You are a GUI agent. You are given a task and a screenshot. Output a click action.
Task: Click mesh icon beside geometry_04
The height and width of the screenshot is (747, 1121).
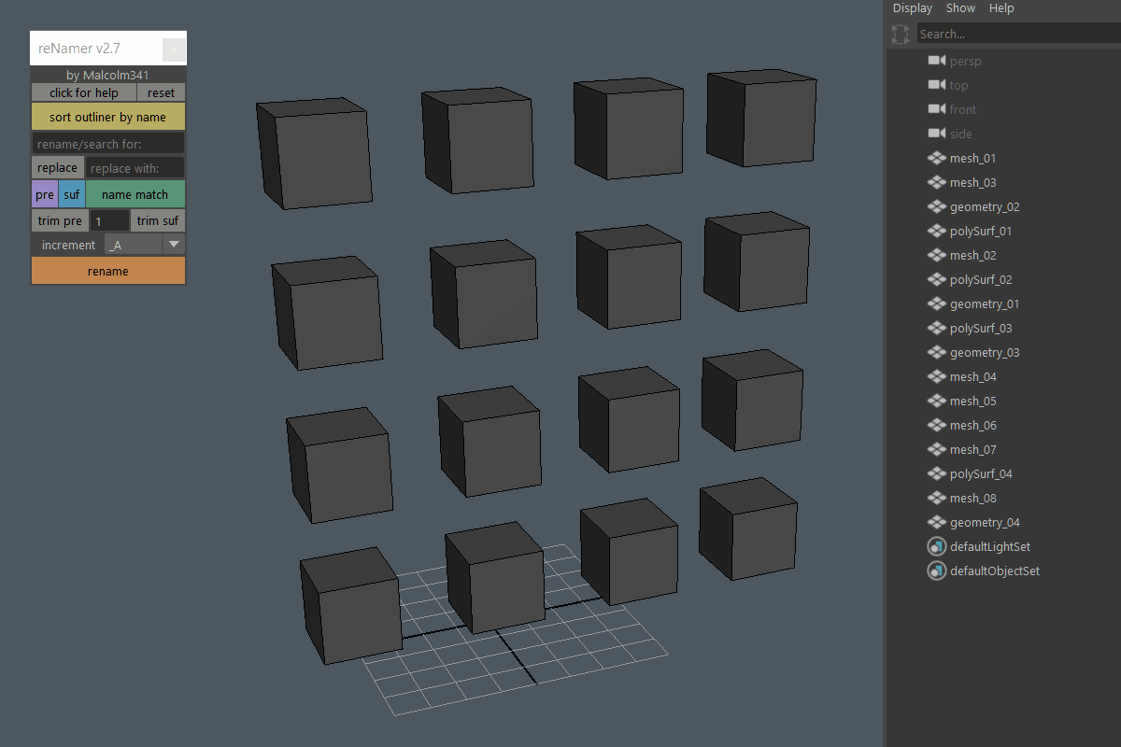coord(937,522)
